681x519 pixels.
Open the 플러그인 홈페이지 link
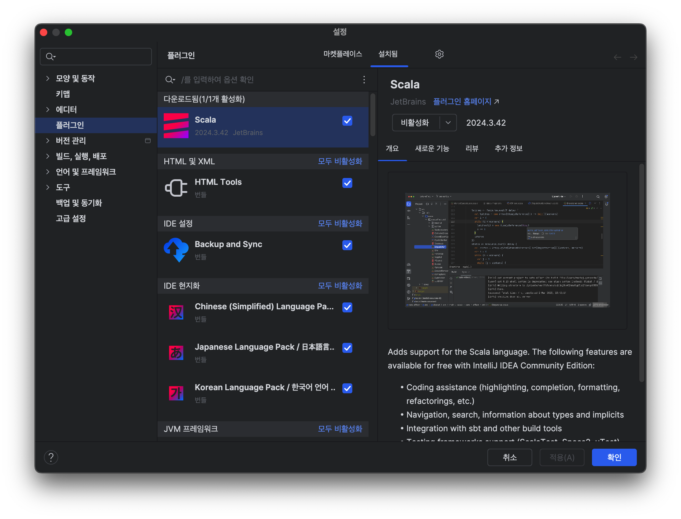pyautogui.click(x=462, y=102)
